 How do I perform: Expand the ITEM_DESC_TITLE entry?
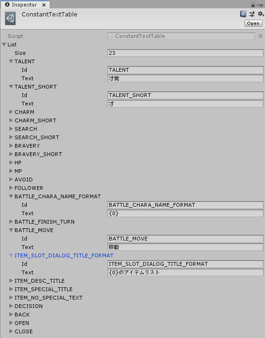click(11, 281)
